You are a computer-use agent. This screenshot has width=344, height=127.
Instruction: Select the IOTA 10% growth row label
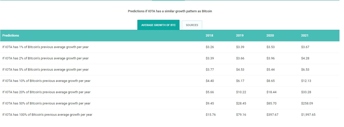click(46, 81)
